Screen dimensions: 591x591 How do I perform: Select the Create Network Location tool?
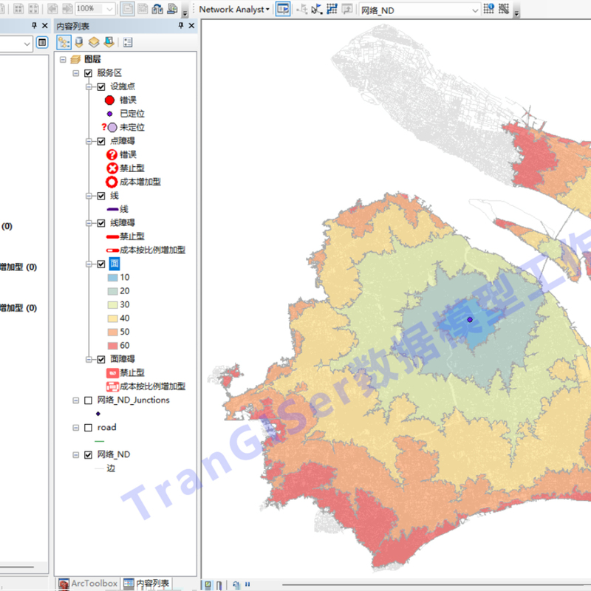coord(301,9)
